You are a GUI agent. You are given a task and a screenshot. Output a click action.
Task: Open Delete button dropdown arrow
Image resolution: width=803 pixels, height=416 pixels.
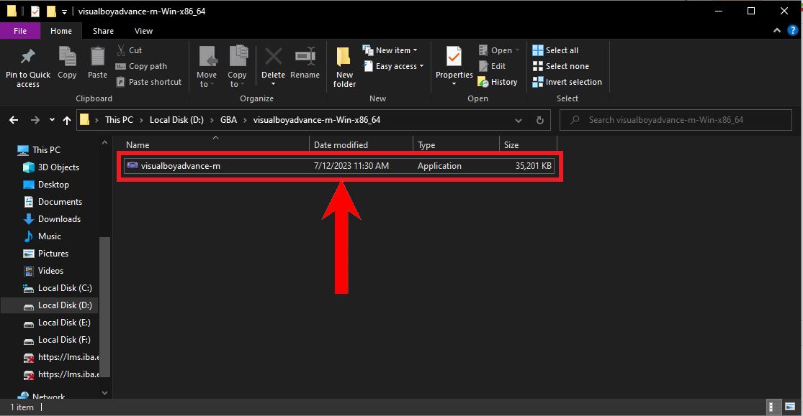pyautogui.click(x=273, y=84)
